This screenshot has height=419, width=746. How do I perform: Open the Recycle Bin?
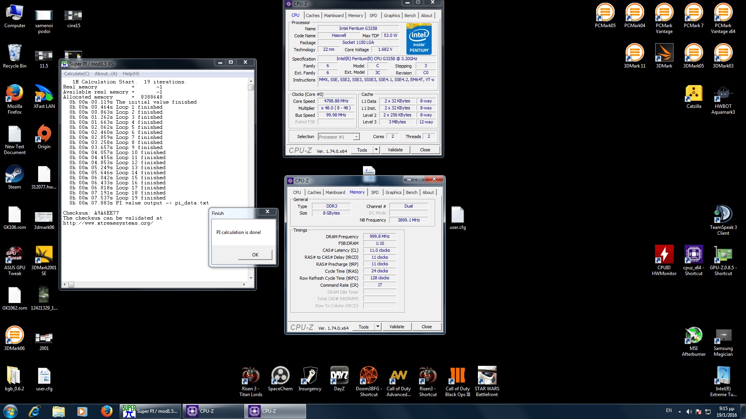point(14,55)
